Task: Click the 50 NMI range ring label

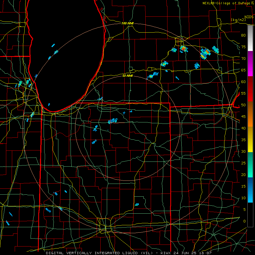Action: [x=127, y=76]
